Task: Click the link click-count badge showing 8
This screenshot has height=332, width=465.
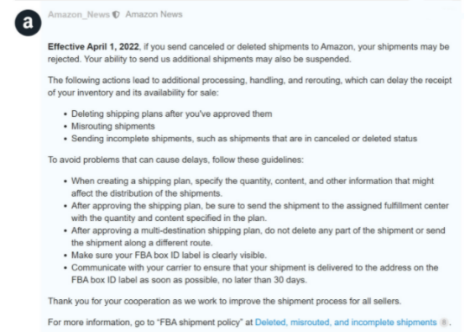Action: 444,322
